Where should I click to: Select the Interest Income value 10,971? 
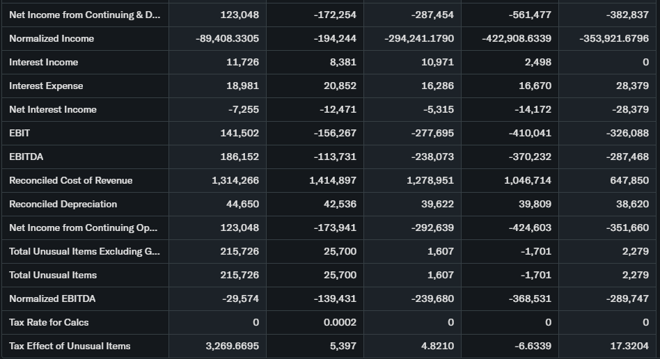pos(437,62)
